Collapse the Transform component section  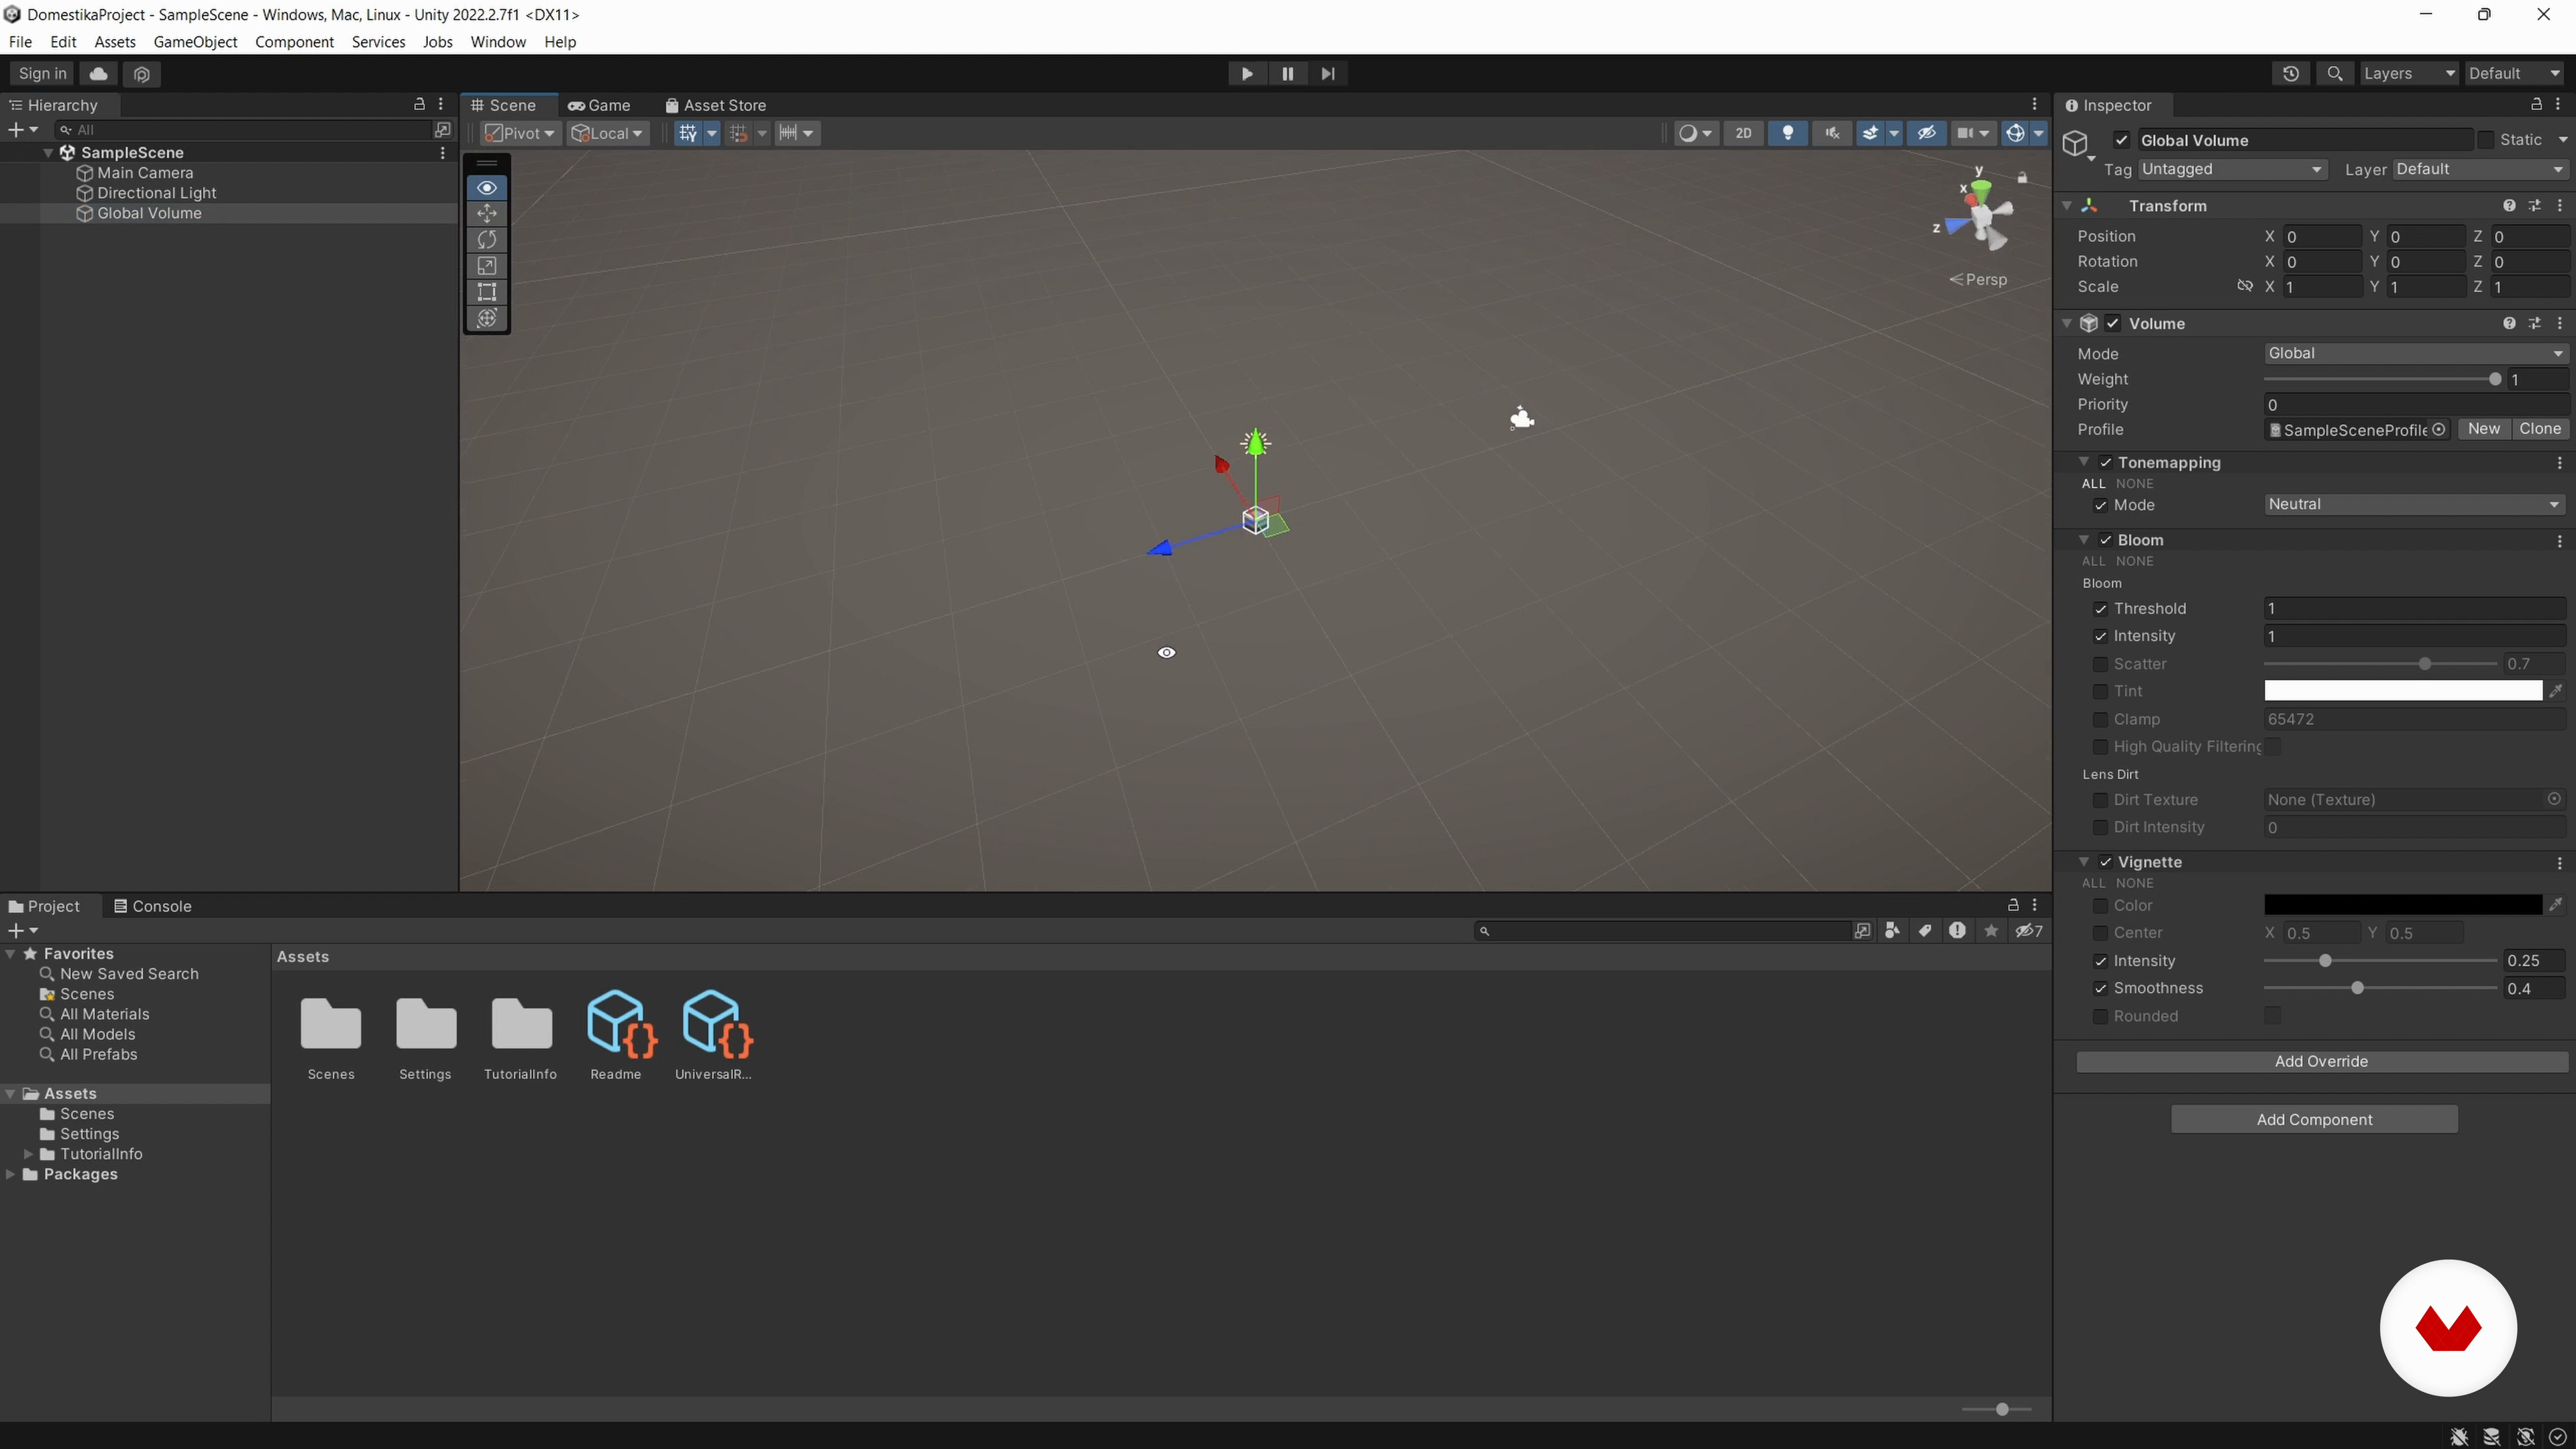click(x=2067, y=206)
